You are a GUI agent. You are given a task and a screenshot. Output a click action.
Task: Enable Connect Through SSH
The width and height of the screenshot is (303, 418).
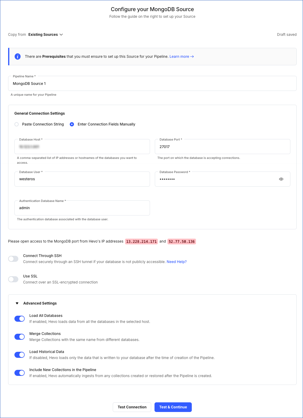coord(13,259)
